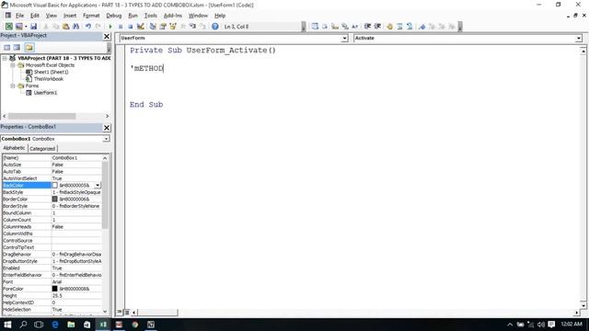Toggle Design Mode icon
The height and width of the screenshot is (331, 589).
pyautogui.click(x=141, y=27)
